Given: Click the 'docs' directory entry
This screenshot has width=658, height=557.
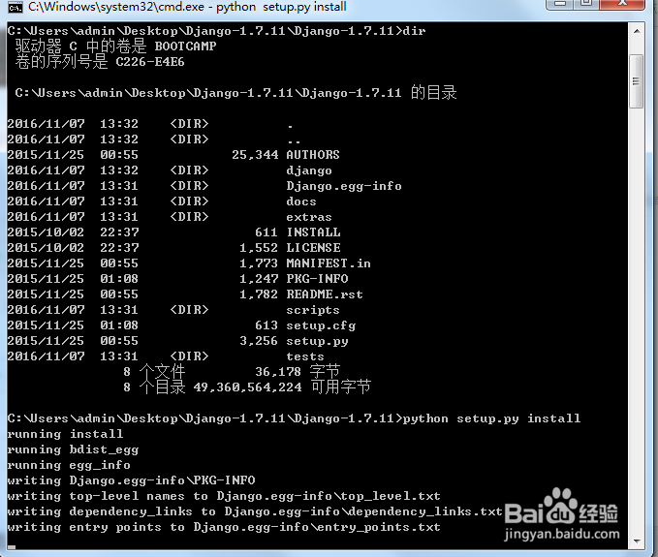Looking at the screenshot, I should click(x=300, y=201).
